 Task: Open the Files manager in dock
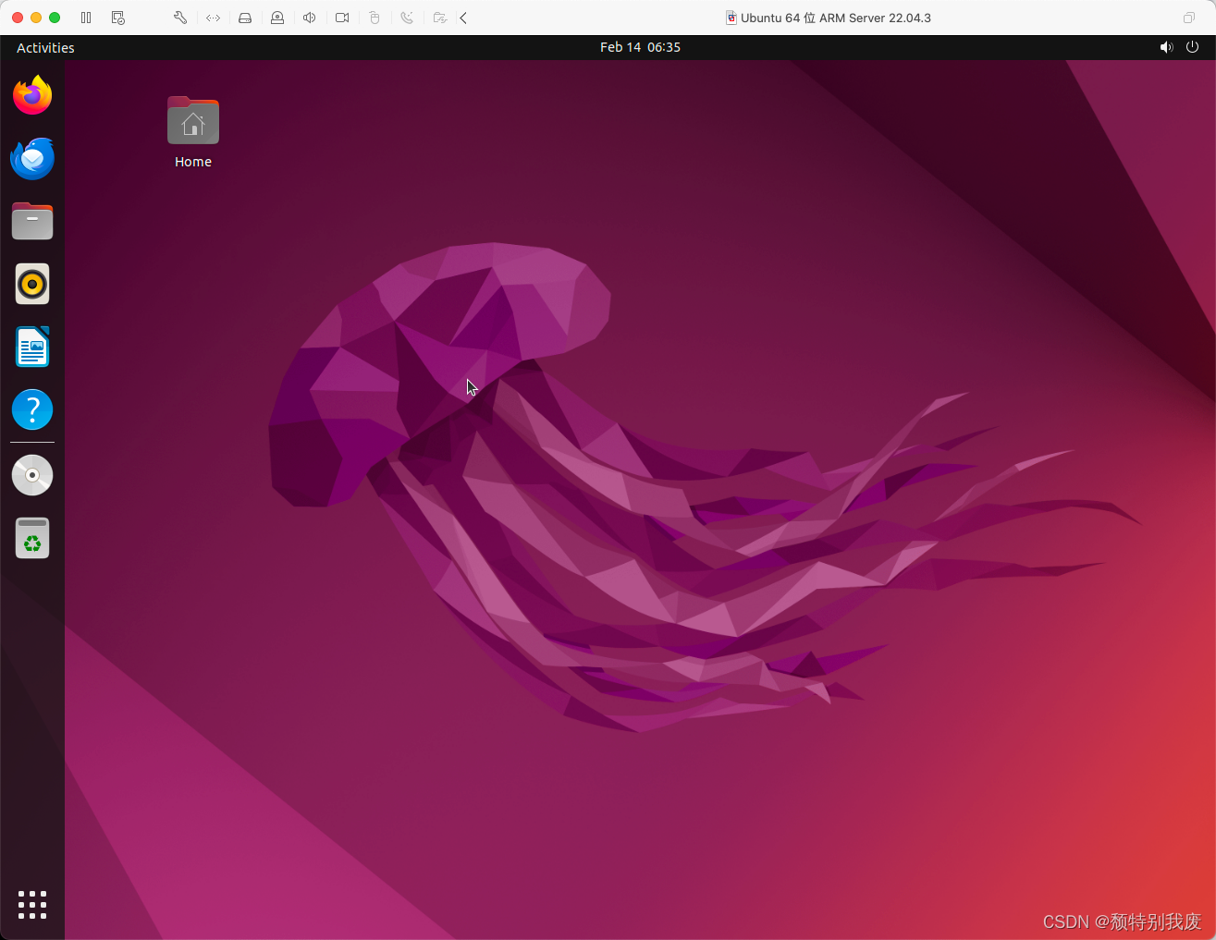(32, 221)
